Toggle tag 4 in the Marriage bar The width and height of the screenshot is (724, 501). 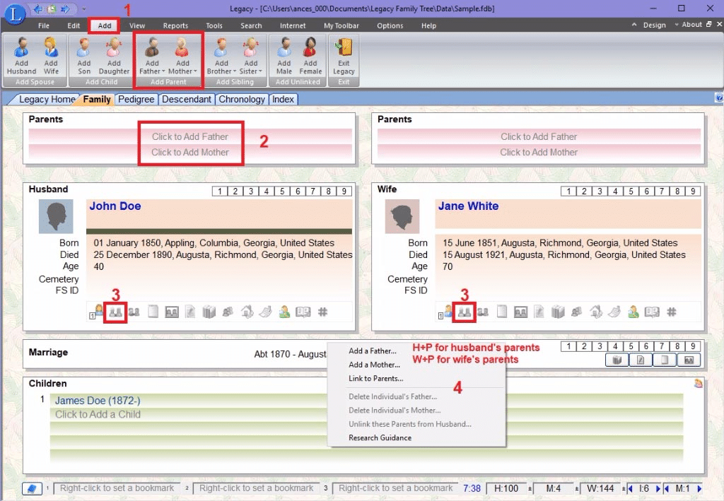[x=615, y=346]
